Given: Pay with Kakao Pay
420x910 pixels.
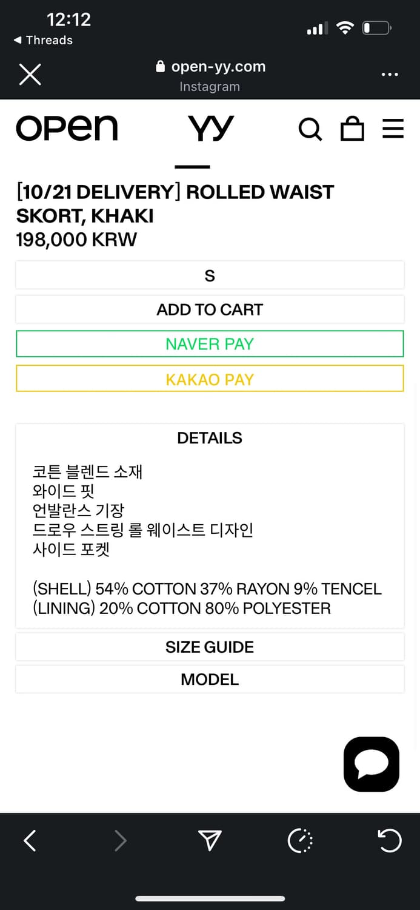Looking at the screenshot, I should [210, 379].
